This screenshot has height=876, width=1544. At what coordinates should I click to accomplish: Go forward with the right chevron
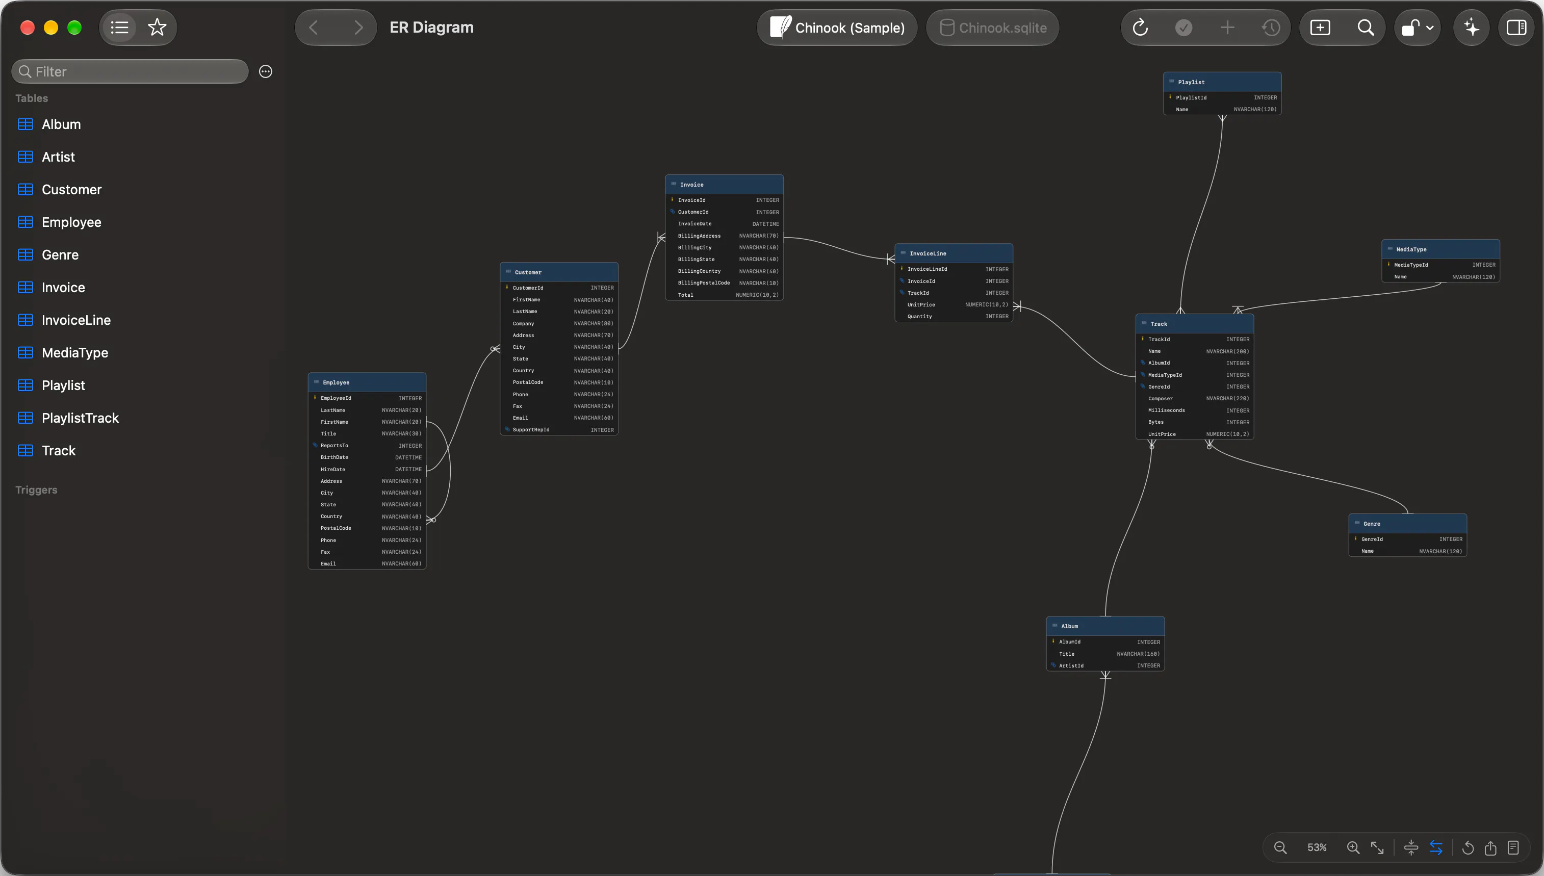(x=358, y=28)
